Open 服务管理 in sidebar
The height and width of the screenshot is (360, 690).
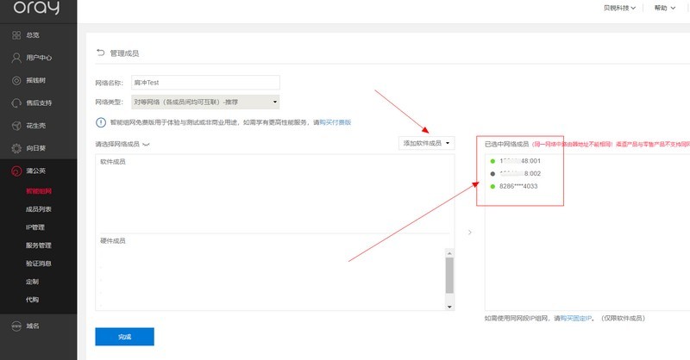[39, 245]
